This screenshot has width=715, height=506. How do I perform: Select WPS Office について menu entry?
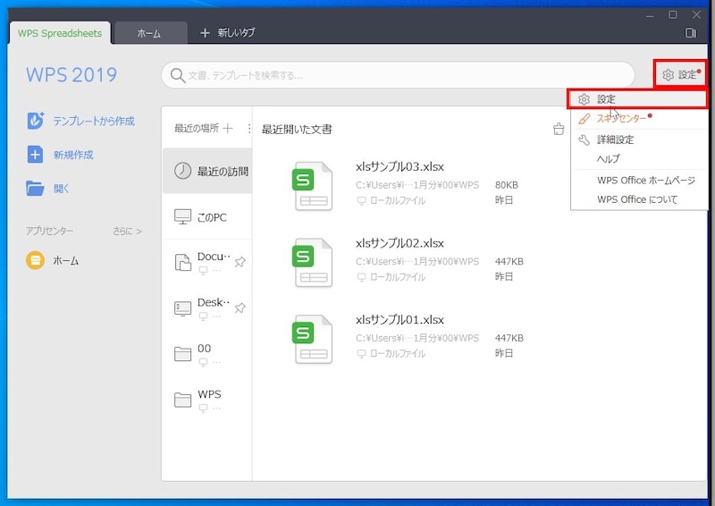coord(639,199)
